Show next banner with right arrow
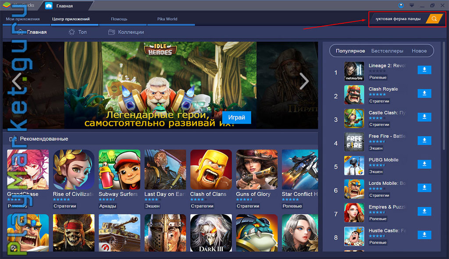 (303, 81)
